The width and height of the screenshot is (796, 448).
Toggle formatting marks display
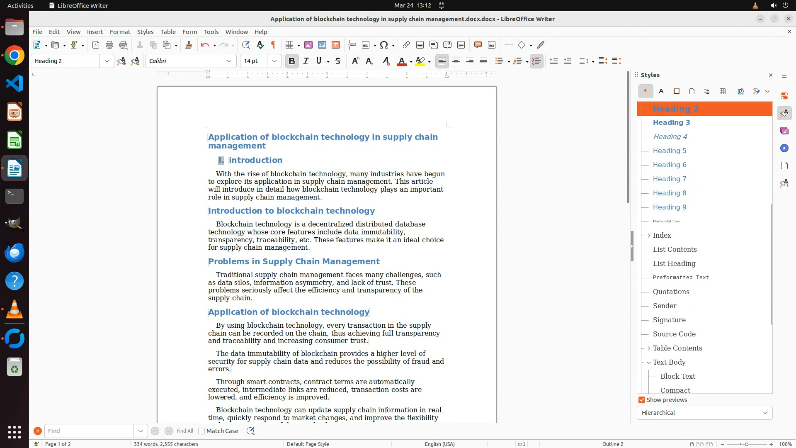click(x=273, y=45)
